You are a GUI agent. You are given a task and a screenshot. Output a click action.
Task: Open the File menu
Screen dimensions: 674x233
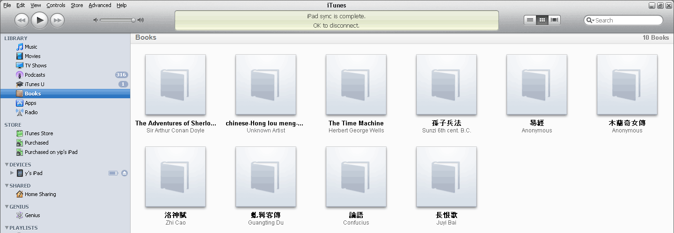click(x=7, y=5)
